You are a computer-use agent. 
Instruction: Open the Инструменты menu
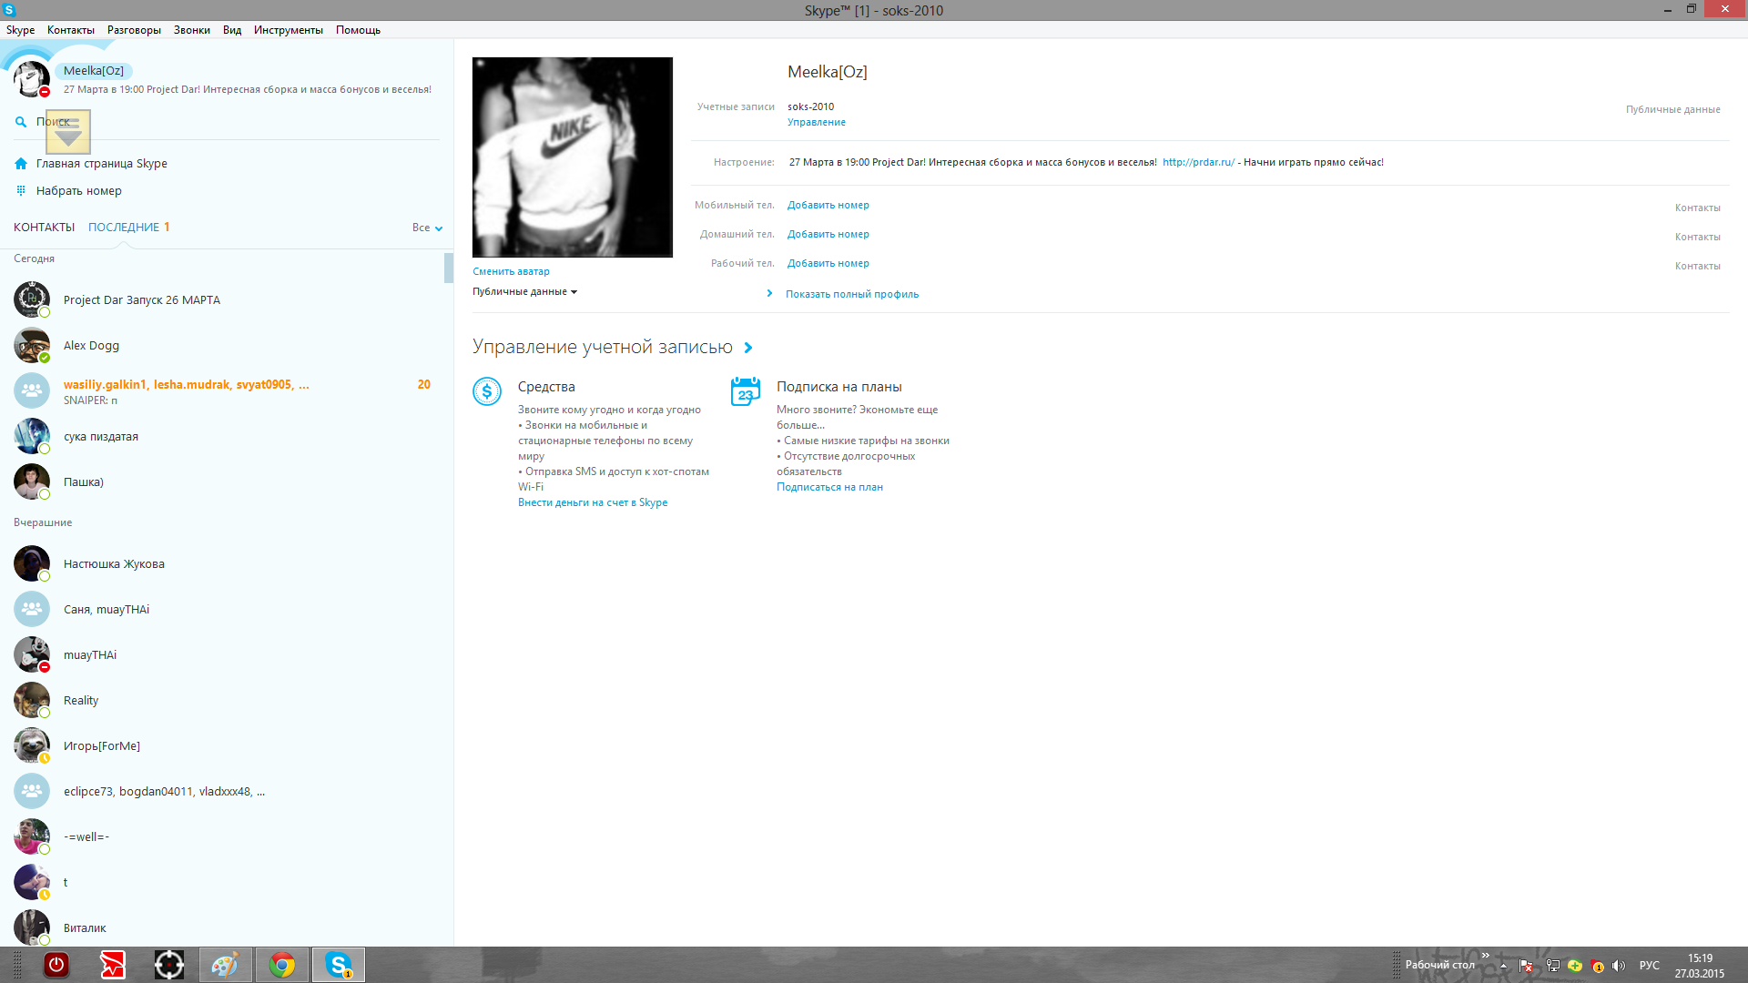tap(288, 30)
